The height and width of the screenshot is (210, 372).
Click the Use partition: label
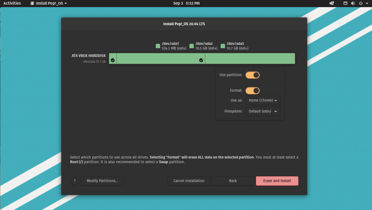point(231,75)
